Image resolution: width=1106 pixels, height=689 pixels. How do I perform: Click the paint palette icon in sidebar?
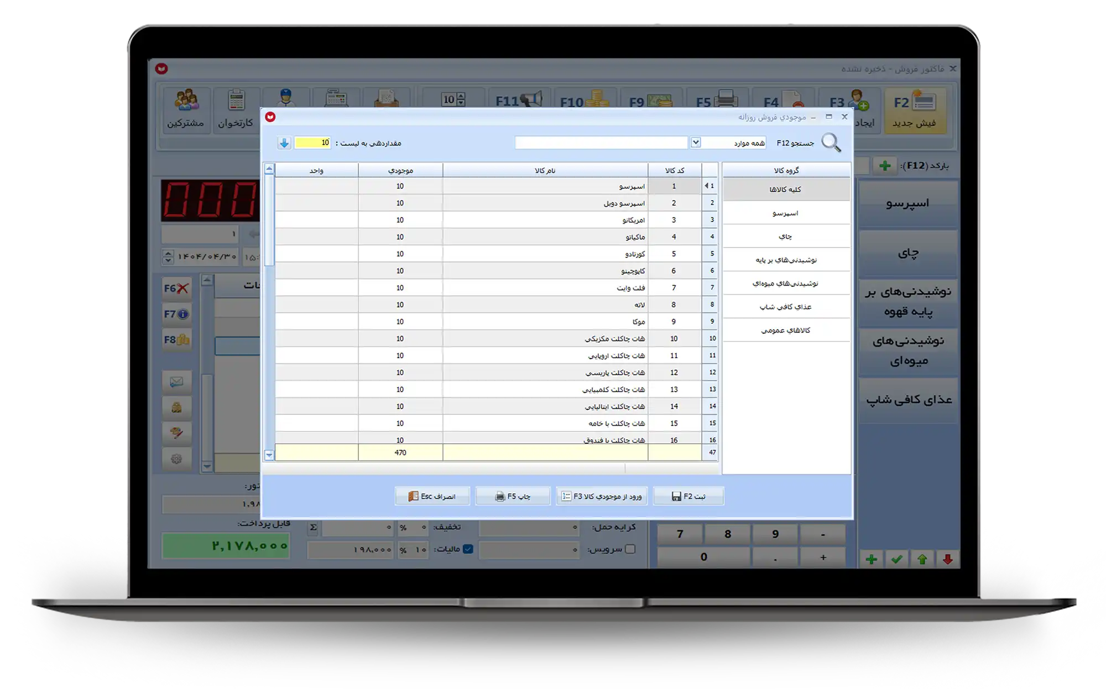coord(176,433)
